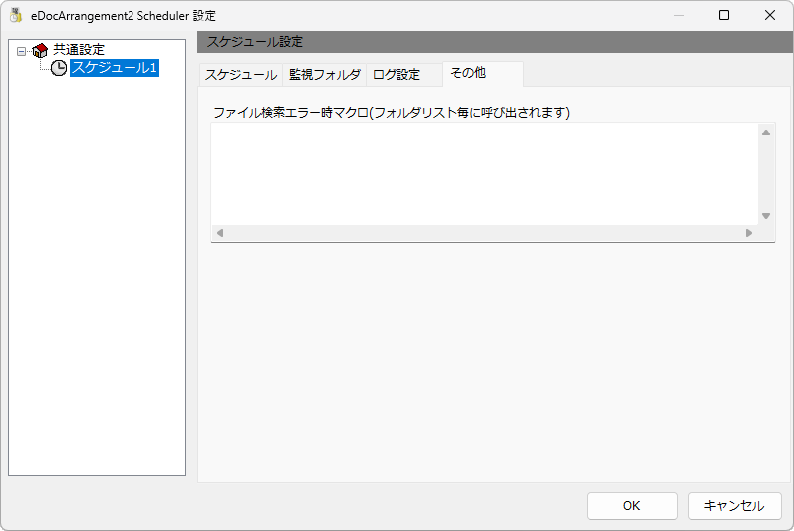Click the app icon in the title bar
This screenshot has height=531, width=794.
point(16,15)
